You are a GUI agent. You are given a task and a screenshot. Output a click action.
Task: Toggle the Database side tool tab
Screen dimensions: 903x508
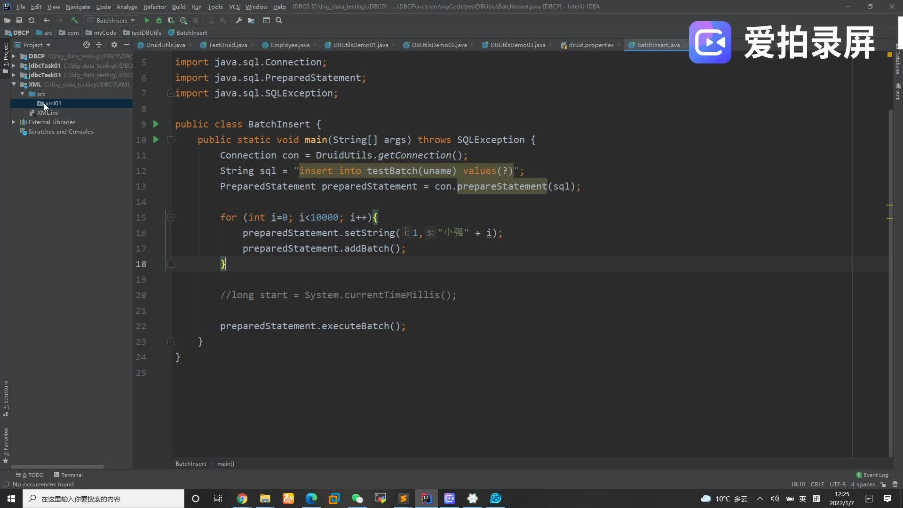click(897, 60)
